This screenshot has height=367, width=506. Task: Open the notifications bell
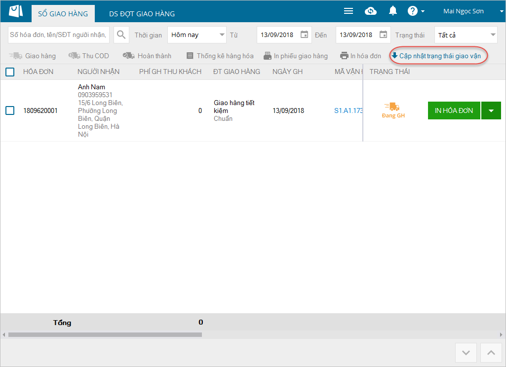[393, 11]
